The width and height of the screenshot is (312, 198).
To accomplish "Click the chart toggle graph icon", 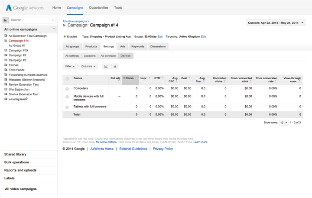I will (x=106, y=66).
